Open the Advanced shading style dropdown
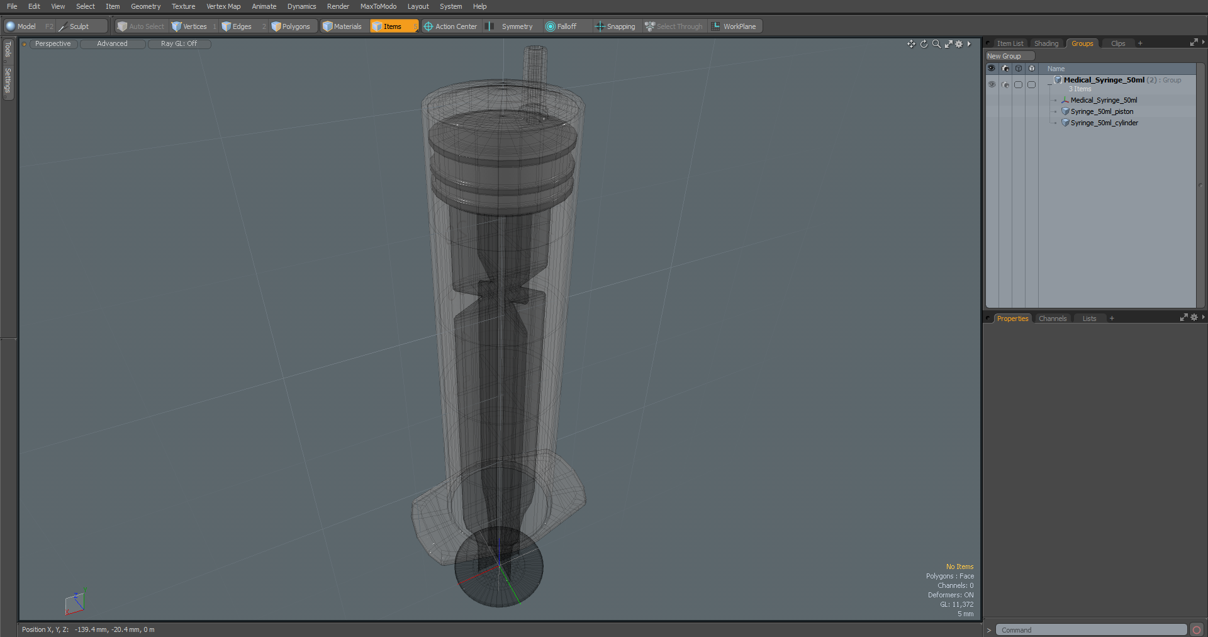 (112, 44)
